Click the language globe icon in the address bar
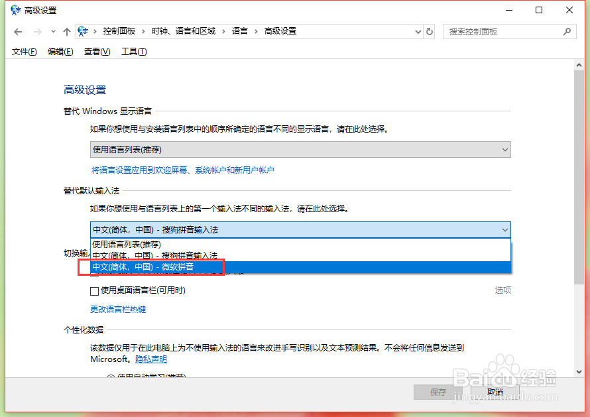This screenshot has height=417, width=590. [83, 30]
